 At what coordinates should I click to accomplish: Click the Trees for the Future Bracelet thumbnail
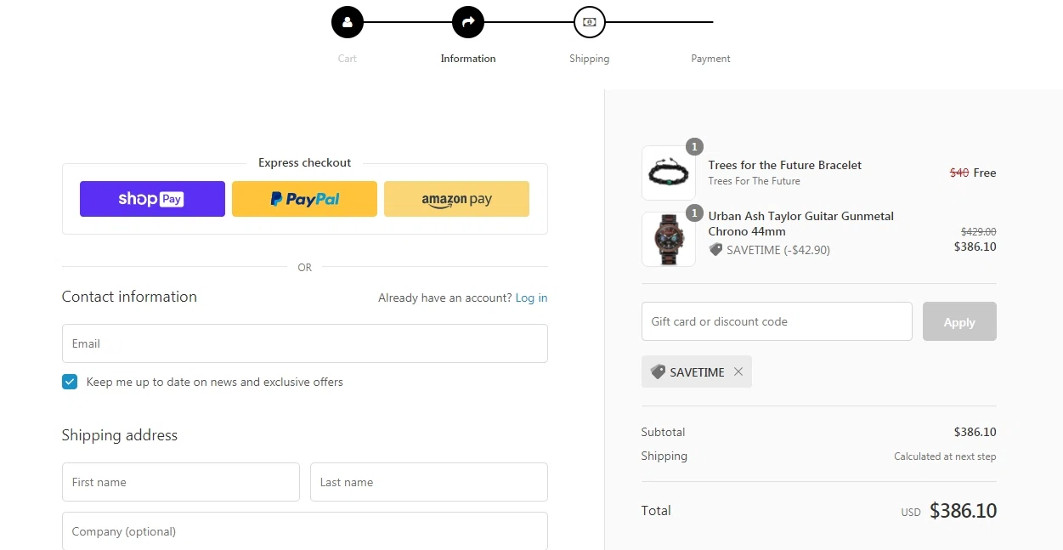pyautogui.click(x=668, y=173)
